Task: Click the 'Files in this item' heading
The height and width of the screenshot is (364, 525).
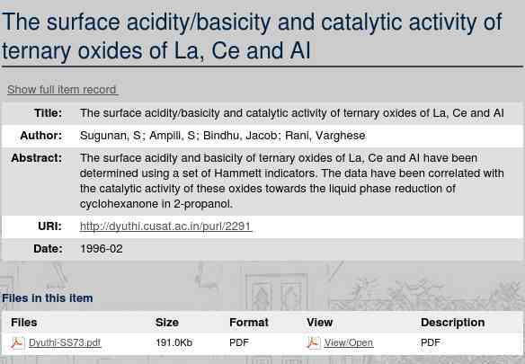Action: [48, 298]
